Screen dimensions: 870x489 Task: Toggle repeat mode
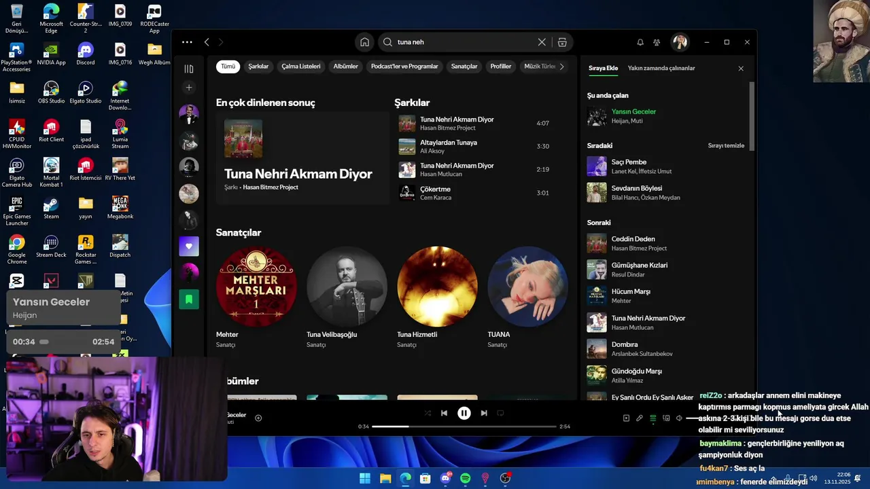coord(500,413)
